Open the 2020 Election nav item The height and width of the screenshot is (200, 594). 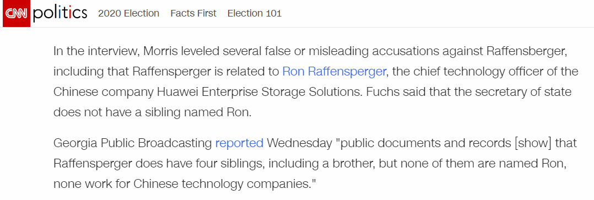click(x=129, y=14)
